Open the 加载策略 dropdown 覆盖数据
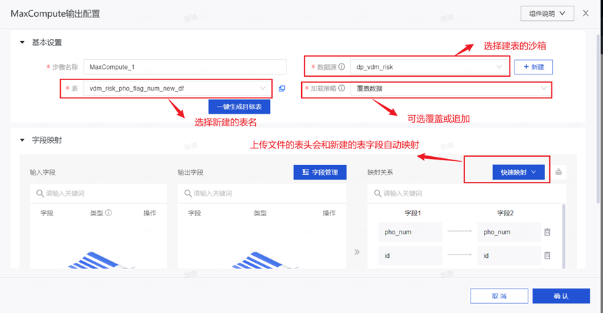Screen dimensions: 603x313 coord(451,89)
